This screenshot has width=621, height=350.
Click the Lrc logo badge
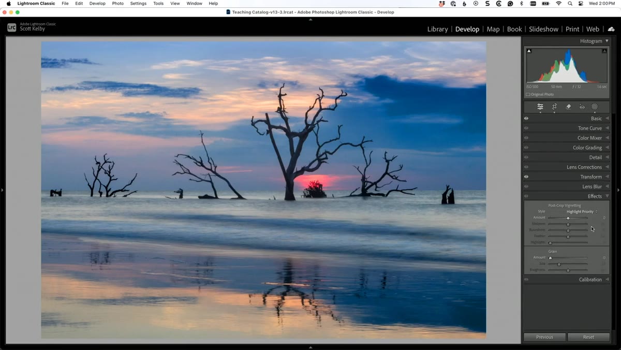pyautogui.click(x=11, y=27)
